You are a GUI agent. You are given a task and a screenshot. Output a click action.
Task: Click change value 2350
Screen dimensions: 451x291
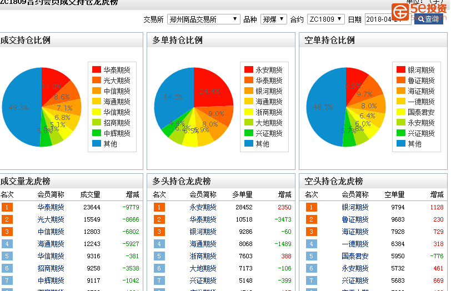(x=284, y=207)
